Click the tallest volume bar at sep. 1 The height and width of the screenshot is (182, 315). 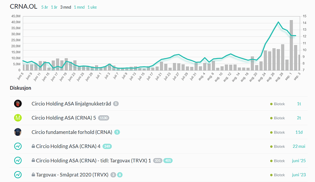(x=291, y=45)
